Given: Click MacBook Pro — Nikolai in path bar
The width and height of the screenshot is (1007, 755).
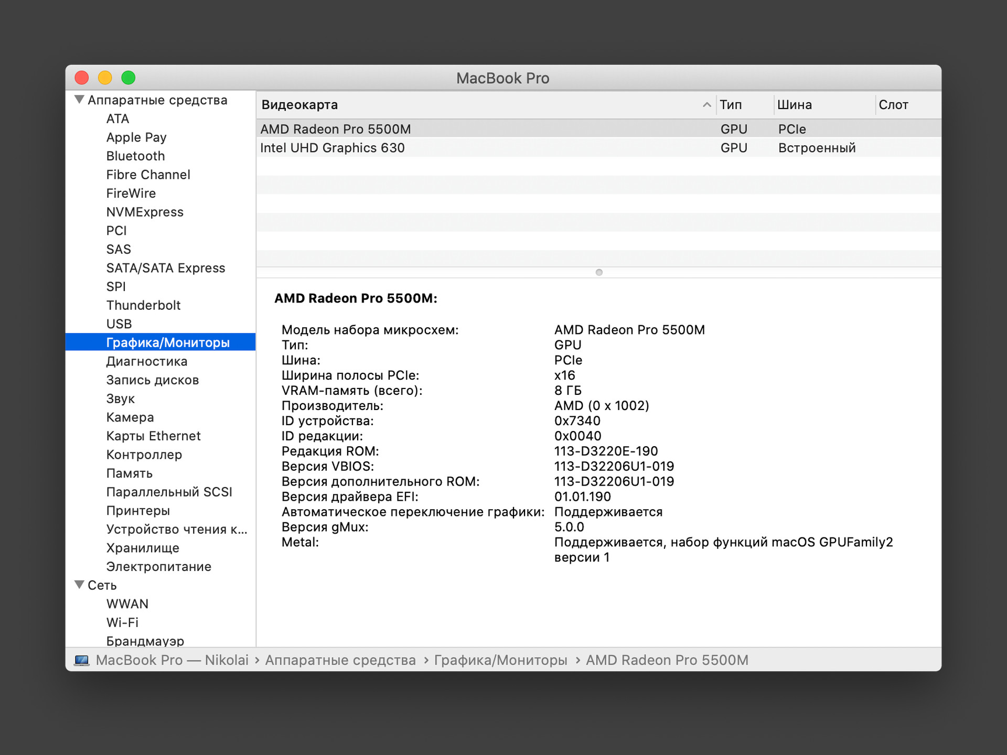Looking at the screenshot, I should pyautogui.click(x=172, y=660).
